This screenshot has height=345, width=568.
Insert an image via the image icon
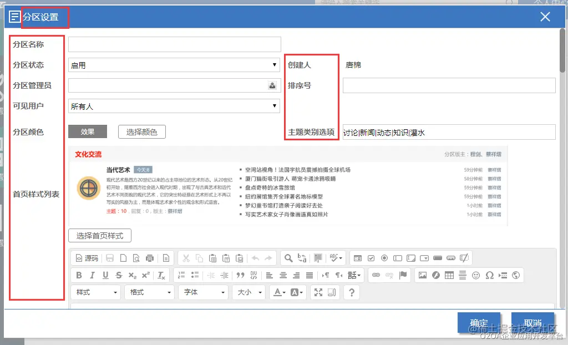point(423,275)
